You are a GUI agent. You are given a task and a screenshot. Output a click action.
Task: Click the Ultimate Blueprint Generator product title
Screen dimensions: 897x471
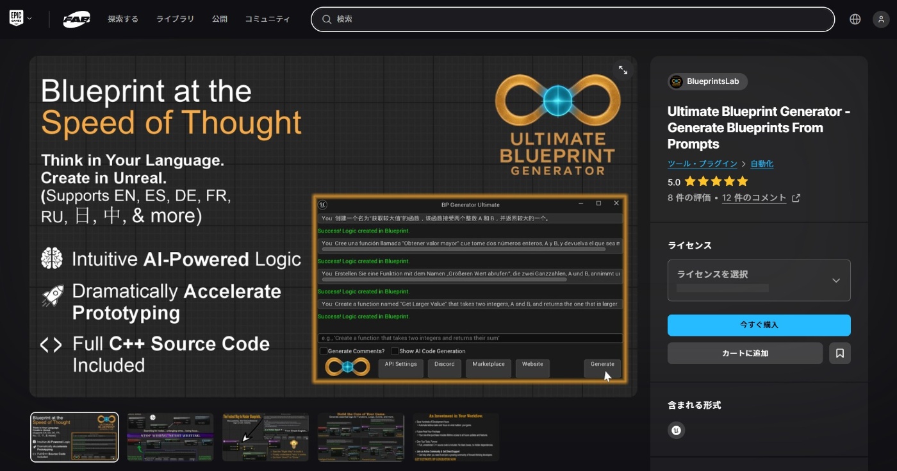[x=759, y=128]
